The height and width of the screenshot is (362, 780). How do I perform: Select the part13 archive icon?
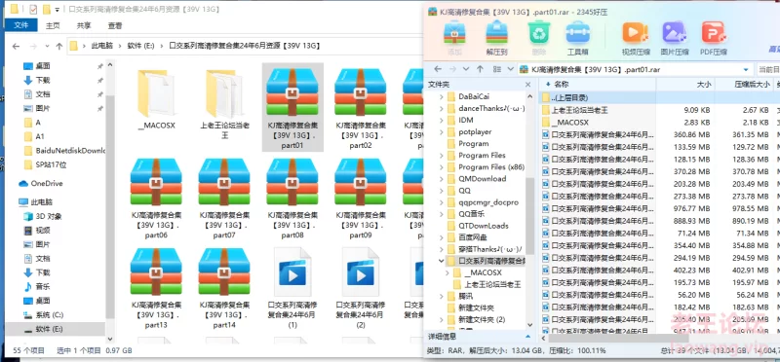point(156,271)
